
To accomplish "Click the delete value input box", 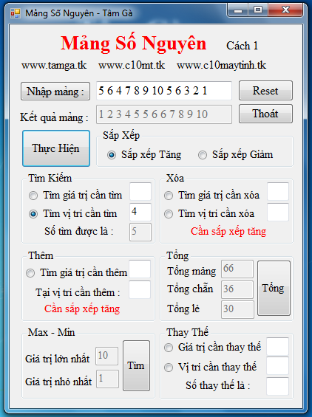I will tap(278, 191).
